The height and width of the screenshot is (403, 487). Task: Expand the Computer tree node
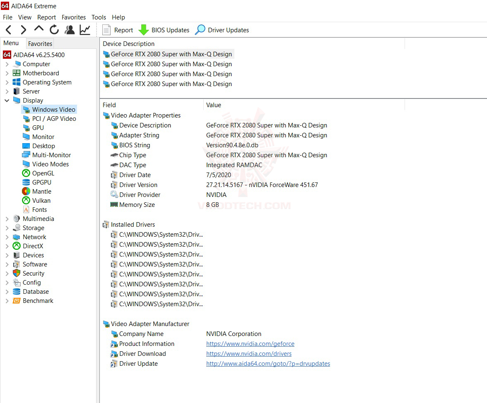point(7,64)
